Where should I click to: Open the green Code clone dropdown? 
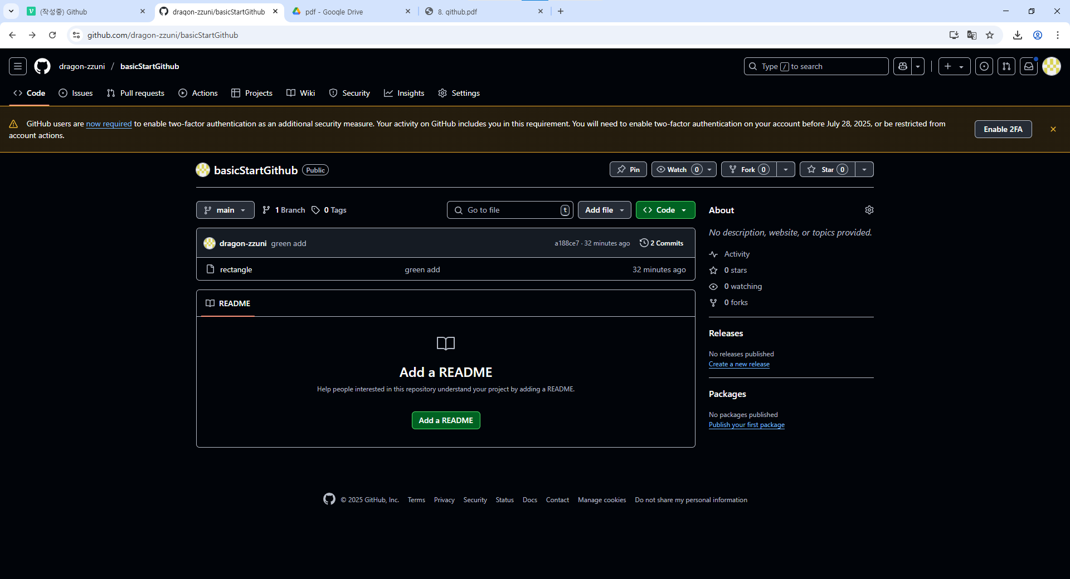tap(665, 210)
